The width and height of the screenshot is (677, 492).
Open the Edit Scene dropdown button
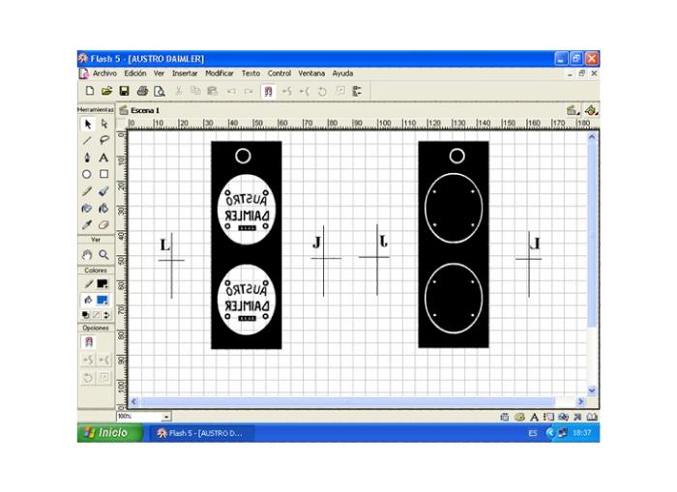coord(574,110)
